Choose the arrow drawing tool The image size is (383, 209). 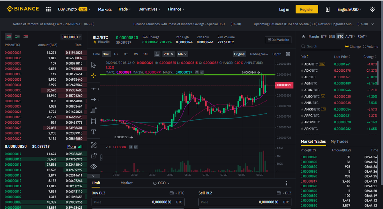click(x=94, y=100)
